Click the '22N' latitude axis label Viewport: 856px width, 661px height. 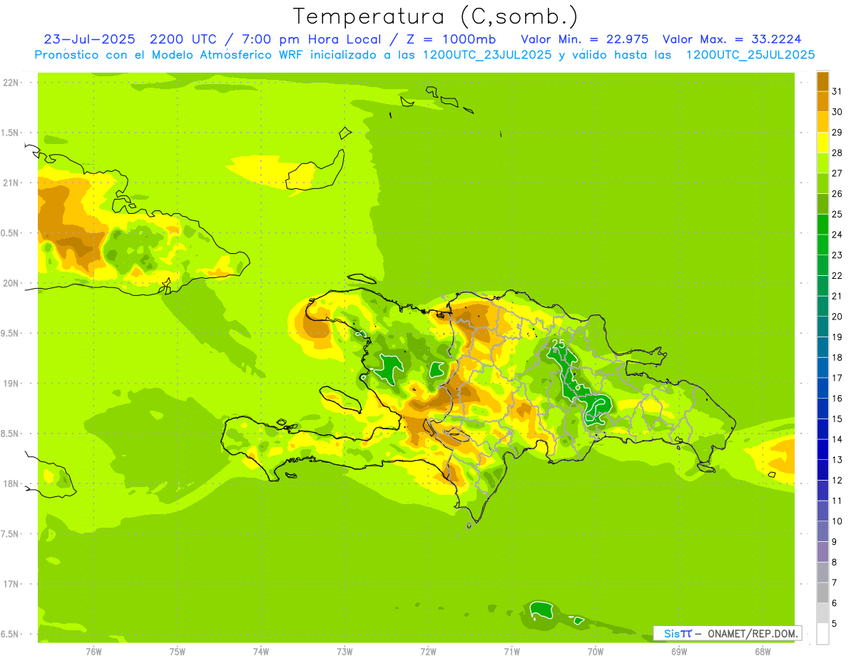[x=11, y=83]
